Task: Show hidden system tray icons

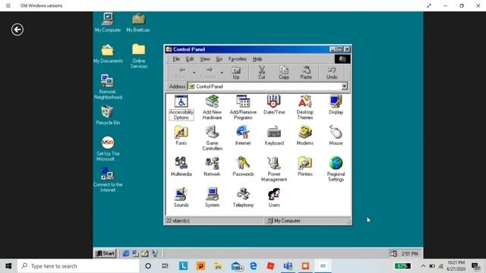Action: [423, 266]
